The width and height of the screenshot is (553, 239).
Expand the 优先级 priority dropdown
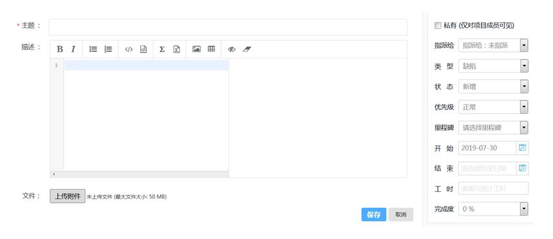tap(493, 107)
